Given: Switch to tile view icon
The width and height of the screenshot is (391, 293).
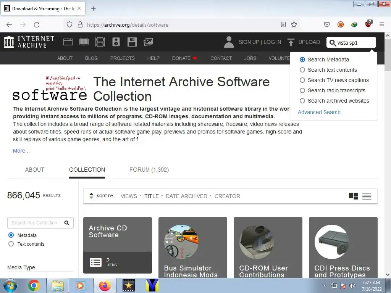Looking at the screenshot, I should click(x=353, y=196).
